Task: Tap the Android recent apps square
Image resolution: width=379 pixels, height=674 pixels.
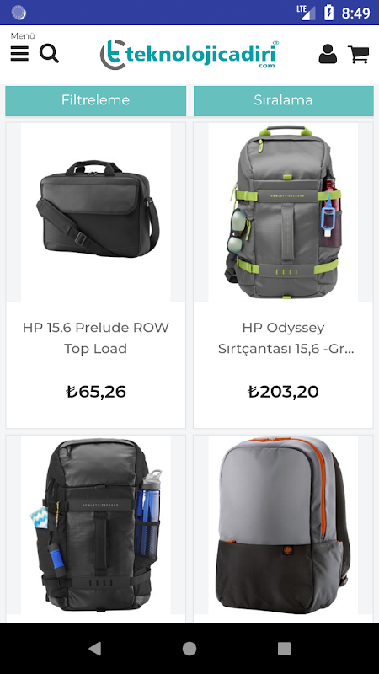Action: (x=284, y=649)
